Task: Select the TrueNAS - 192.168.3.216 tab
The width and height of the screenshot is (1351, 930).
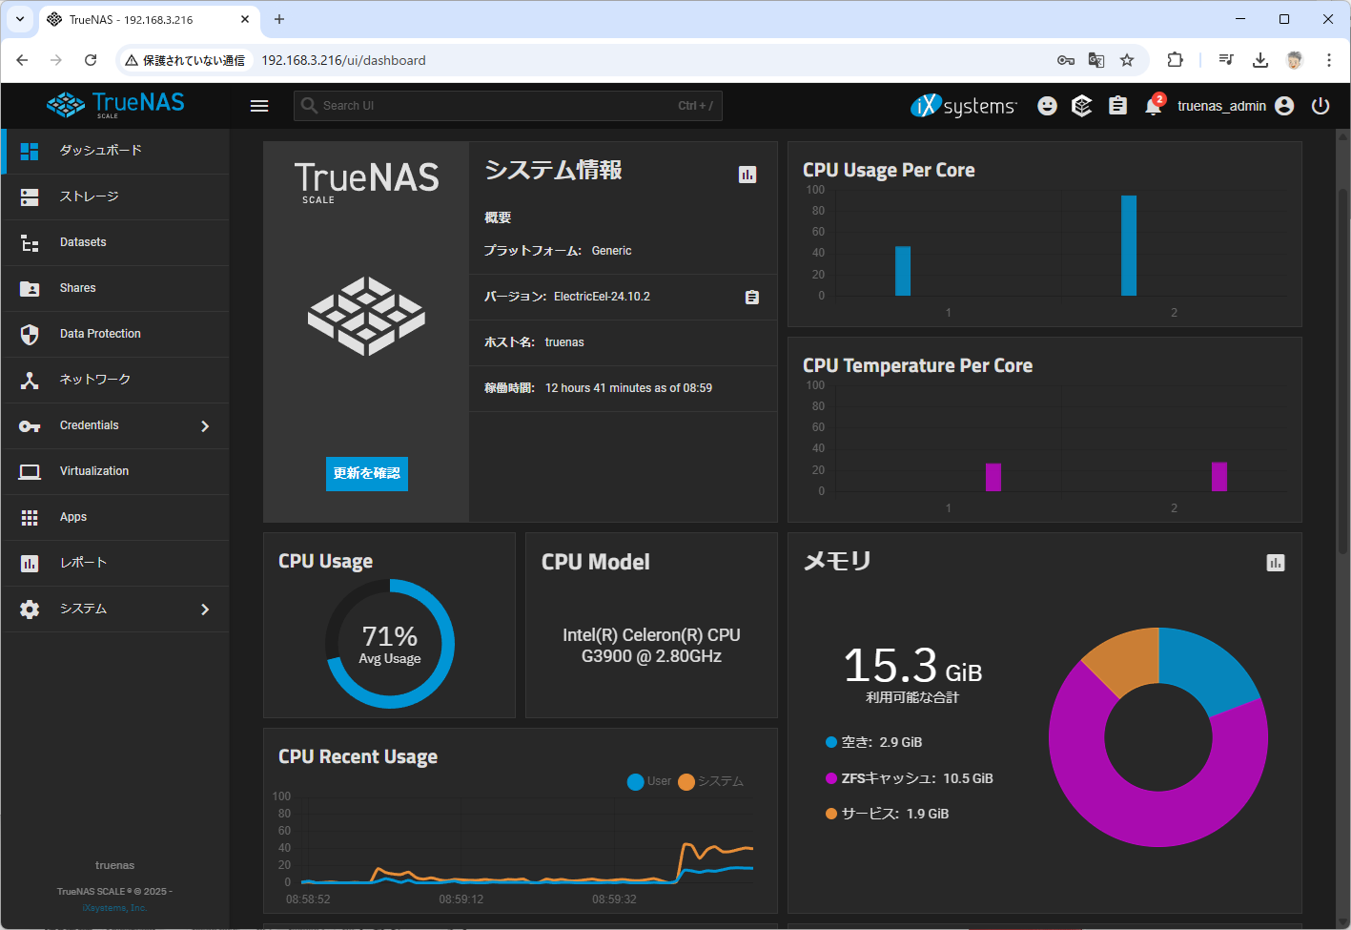Action: (149, 19)
